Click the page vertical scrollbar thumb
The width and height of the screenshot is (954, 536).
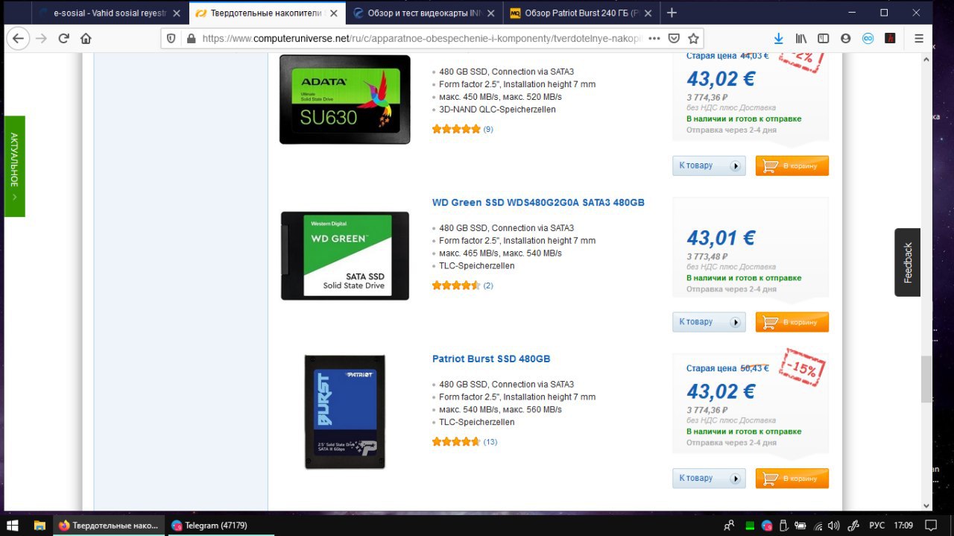click(926, 379)
